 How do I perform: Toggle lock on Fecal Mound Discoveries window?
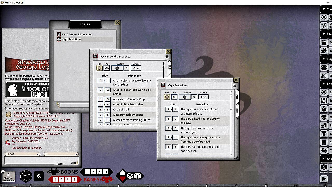coord(167,57)
